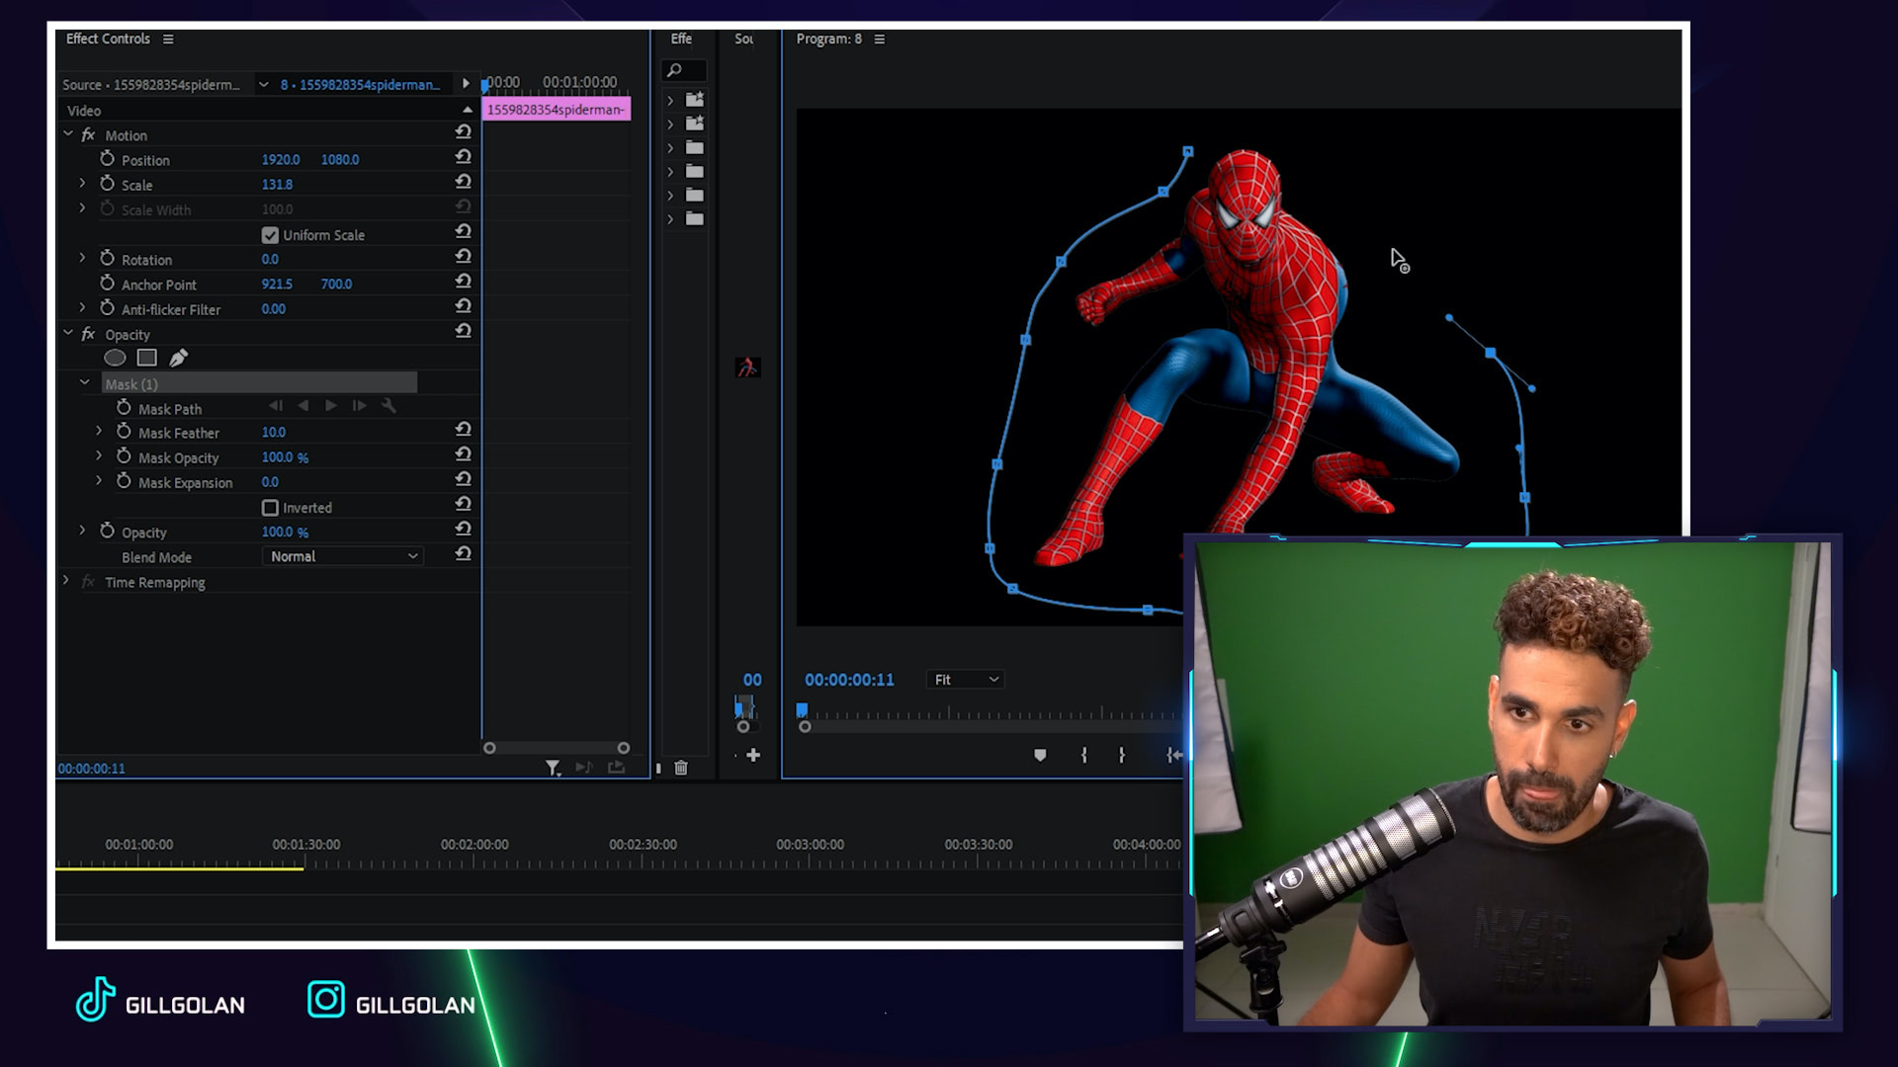
Task: Toggle Mask Feather animation stopwatch
Action: pyautogui.click(x=124, y=432)
